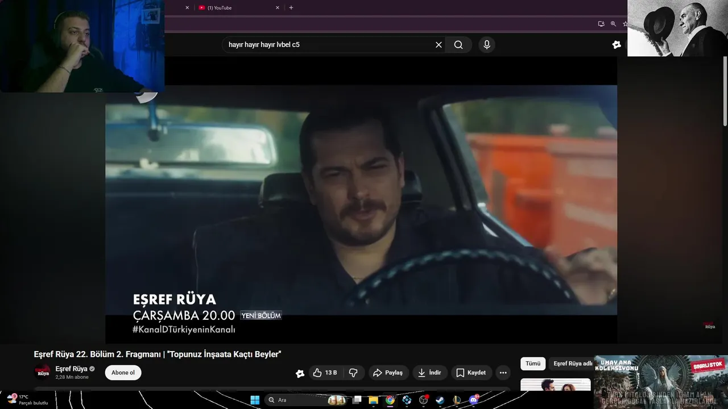Image resolution: width=728 pixels, height=409 pixels.
Task: Open the weather widget showing 17°C
Action: [x=27, y=400]
